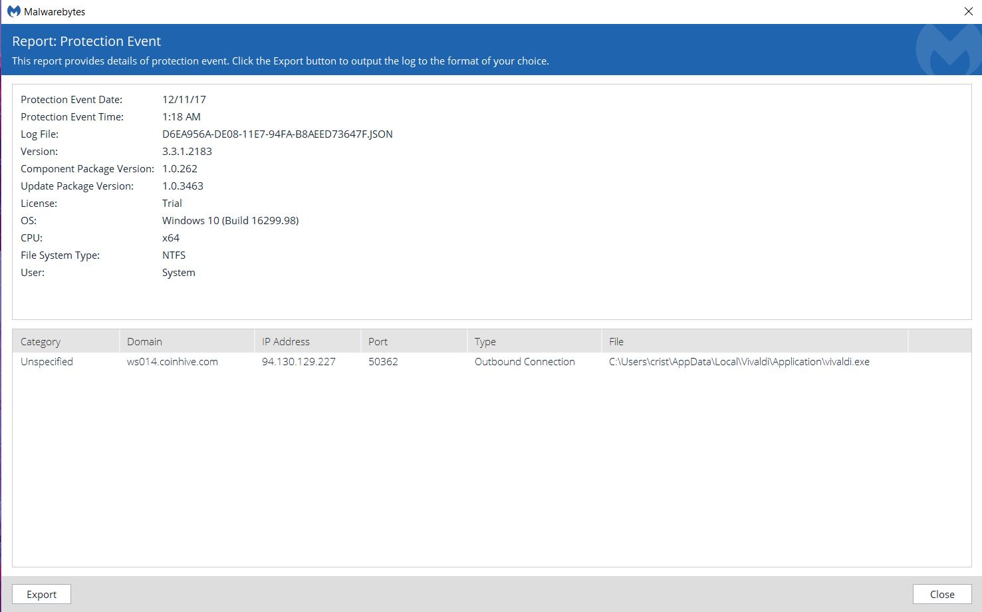Click the version number 3.3.1.2183

(187, 152)
